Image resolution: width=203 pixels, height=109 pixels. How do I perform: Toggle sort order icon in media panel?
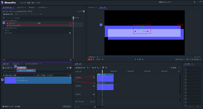pyautogui.click(x=70, y=75)
